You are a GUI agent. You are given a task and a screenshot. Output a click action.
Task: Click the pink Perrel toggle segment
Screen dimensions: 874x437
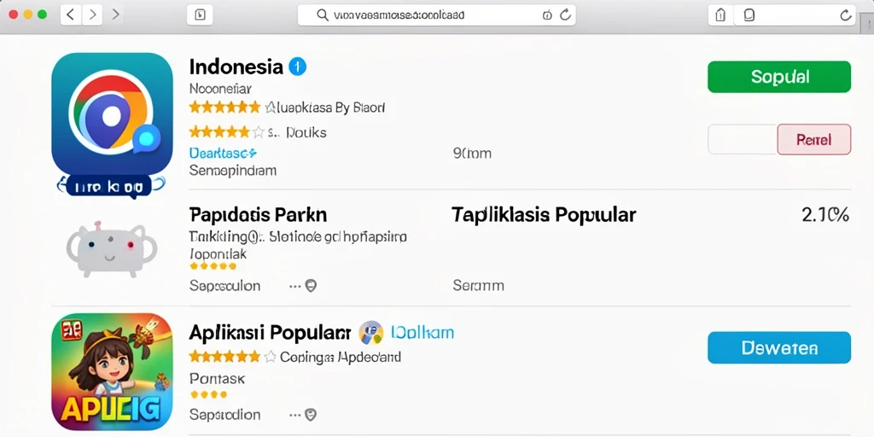[x=813, y=139]
